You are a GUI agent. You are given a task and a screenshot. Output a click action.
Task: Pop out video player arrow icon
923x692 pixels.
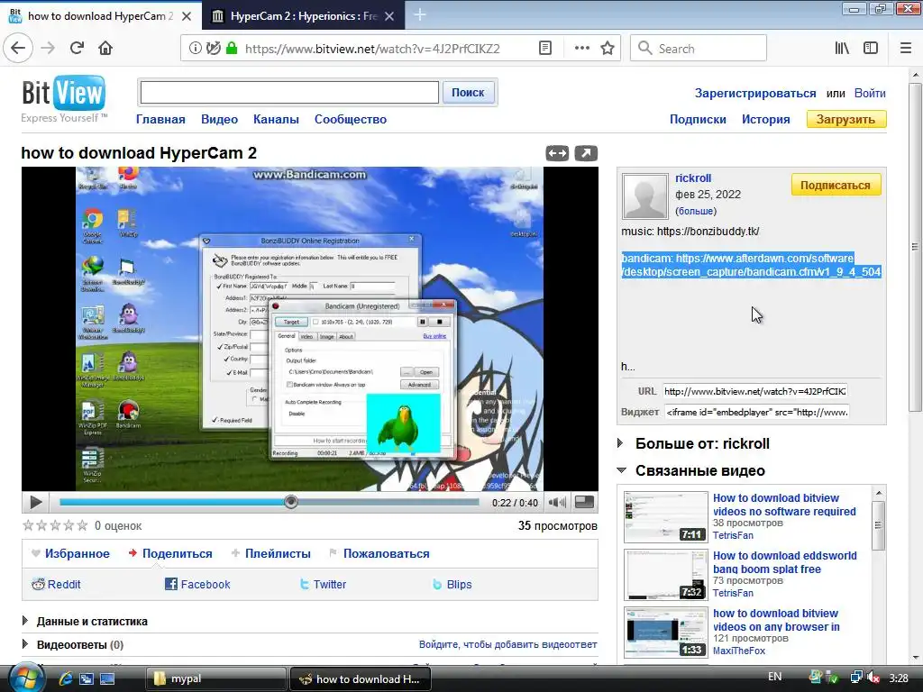click(x=586, y=153)
